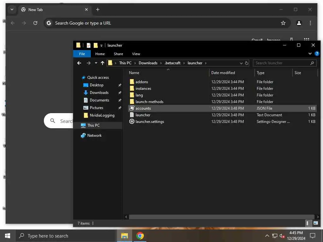Open the Google apps grid in Chrome

[x=307, y=39]
